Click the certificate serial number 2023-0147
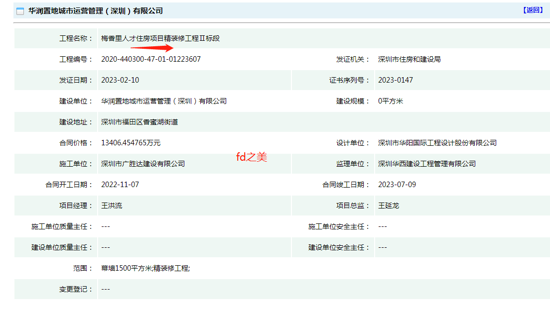Screen dimensions: 550x311 (x=395, y=80)
